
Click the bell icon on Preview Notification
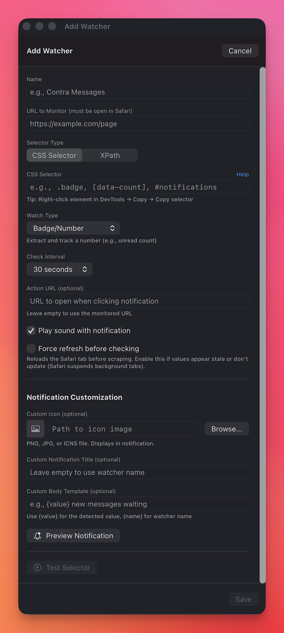(38, 536)
